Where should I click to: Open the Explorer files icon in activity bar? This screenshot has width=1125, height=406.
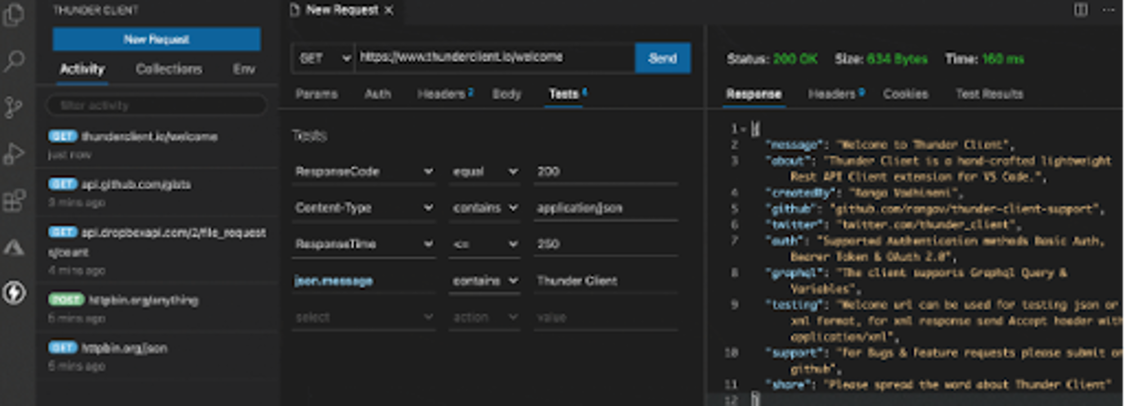pos(13,15)
